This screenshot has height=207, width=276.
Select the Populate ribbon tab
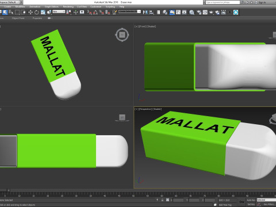tap(37, 18)
